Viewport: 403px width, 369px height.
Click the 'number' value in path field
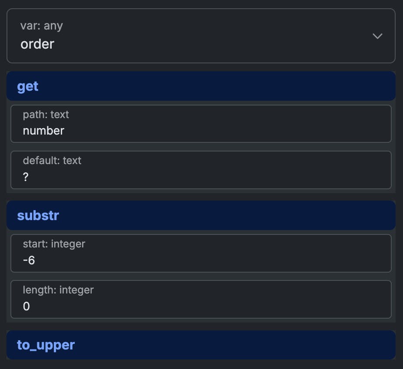coord(43,131)
